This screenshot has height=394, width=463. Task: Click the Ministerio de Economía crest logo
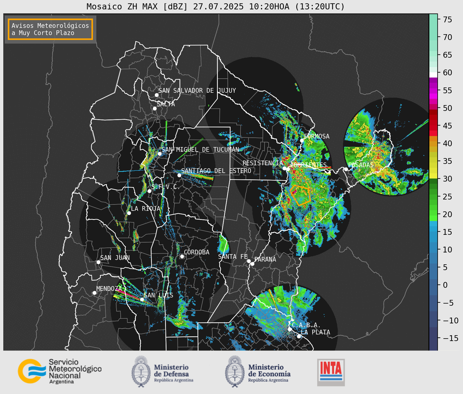235,371
